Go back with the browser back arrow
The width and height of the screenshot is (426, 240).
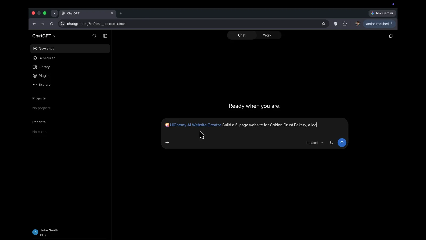click(x=34, y=24)
